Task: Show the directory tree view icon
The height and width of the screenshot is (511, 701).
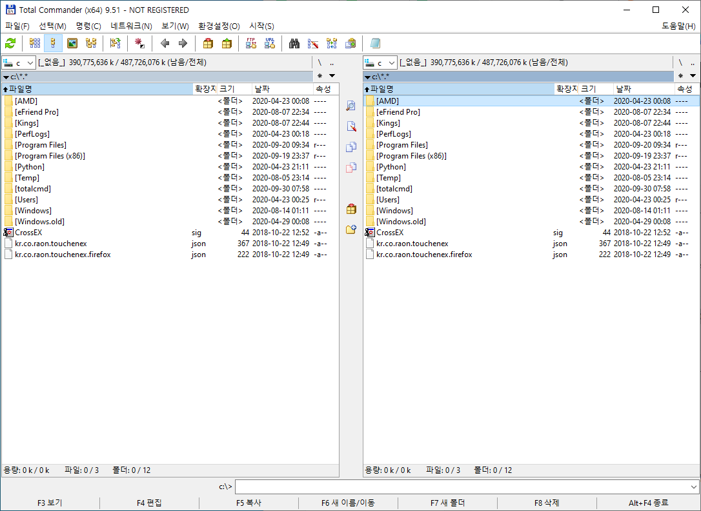Action: 91,43
